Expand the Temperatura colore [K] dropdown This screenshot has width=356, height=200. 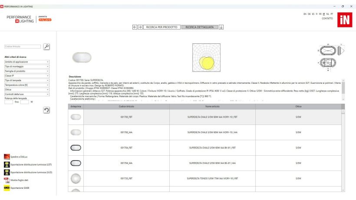(x=27, y=85)
